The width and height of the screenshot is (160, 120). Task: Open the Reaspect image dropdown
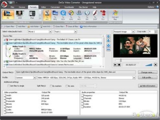coord(133,31)
